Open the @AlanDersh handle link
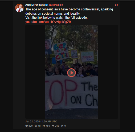 [x=56, y=5]
